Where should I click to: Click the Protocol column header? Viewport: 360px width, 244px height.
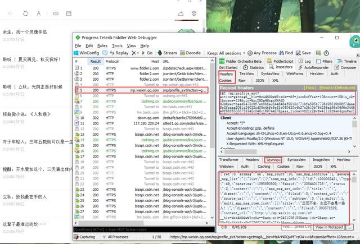(x=112, y=61)
